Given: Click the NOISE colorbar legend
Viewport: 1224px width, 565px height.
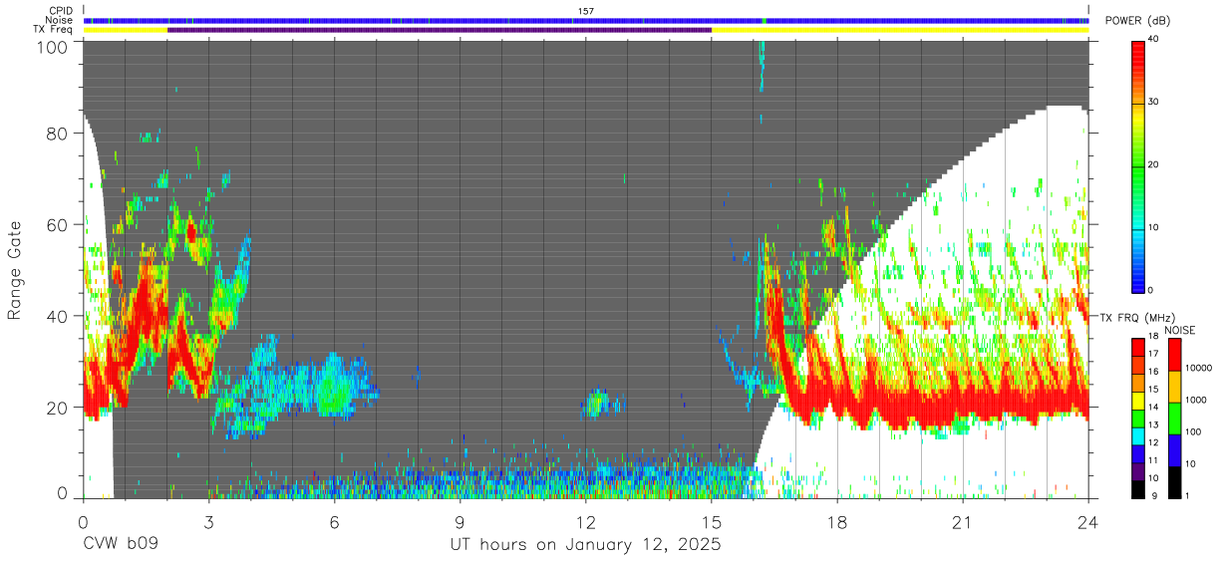Looking at the screenshot, I should (1174, 417).
